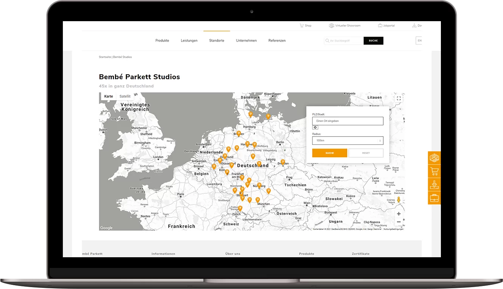
Task: Toggle the map fullscreen view
Action: (398, 98)
